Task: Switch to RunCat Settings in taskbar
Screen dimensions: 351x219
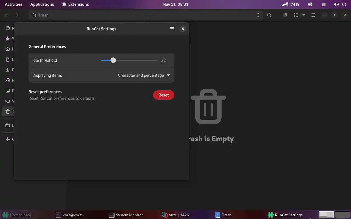Action: [x=285, y=215]
